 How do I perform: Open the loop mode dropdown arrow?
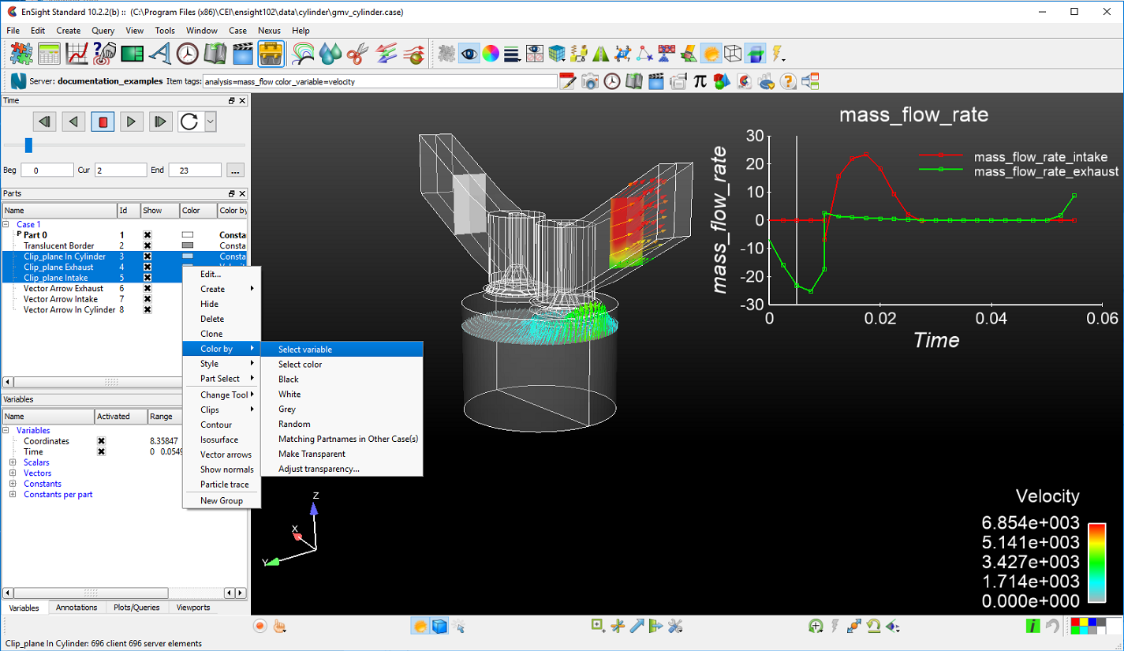point(210,122)
